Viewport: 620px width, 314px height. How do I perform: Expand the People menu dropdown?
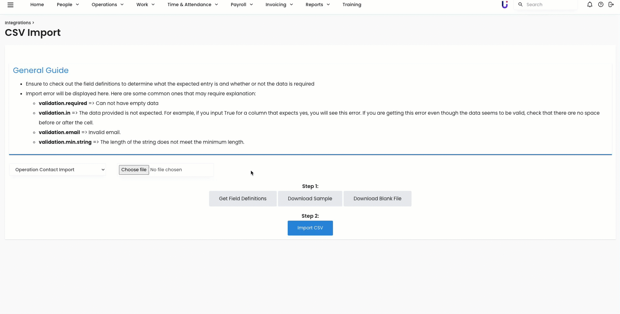point(68,5)
